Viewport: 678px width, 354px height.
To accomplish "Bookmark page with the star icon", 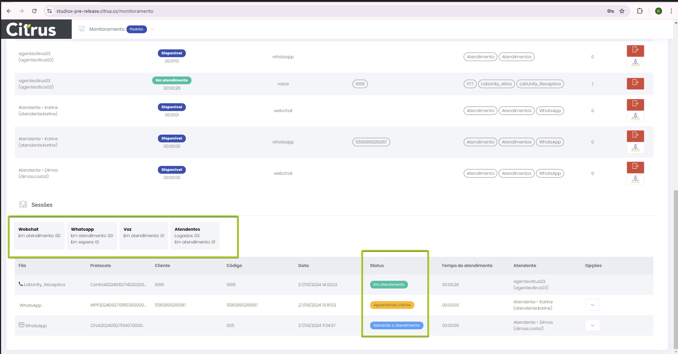I will [x=622, y=11].
